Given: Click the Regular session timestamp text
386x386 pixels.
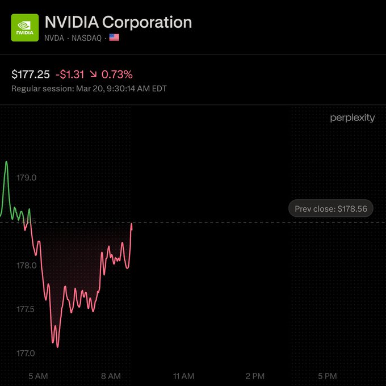Looking at the screenshot, I should [89, 89].
